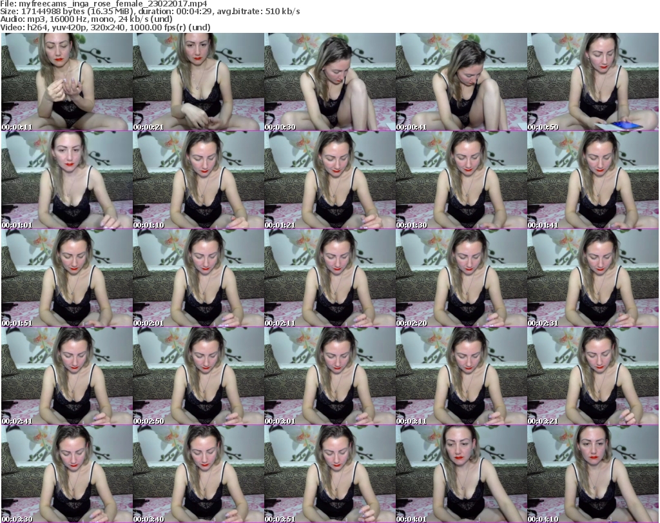This screenshot has height=523, width=660.
Task: Select the thumbnail frame at 00:02:50
Action: coord(199,376)
